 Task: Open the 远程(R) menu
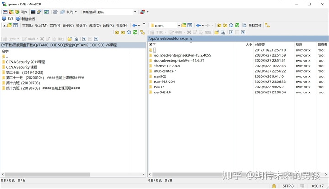click(108, 26)
